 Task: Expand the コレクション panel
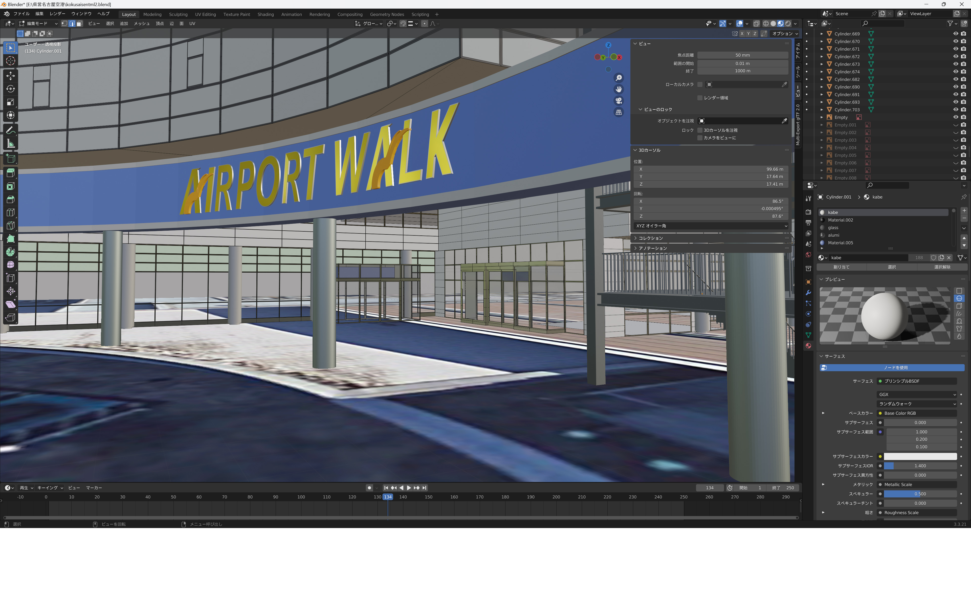pyautogui.click(x=650, y=238)
